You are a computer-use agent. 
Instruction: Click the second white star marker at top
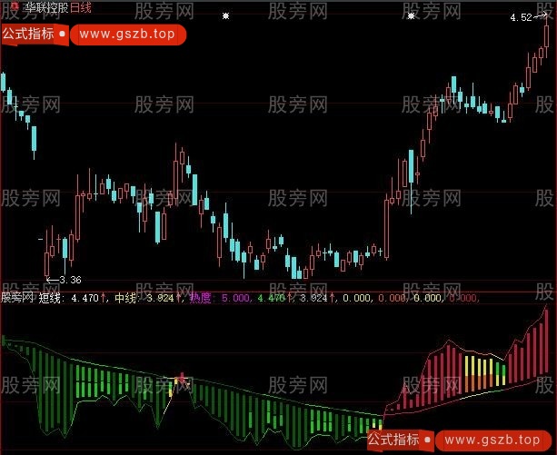tap(412, 16)
